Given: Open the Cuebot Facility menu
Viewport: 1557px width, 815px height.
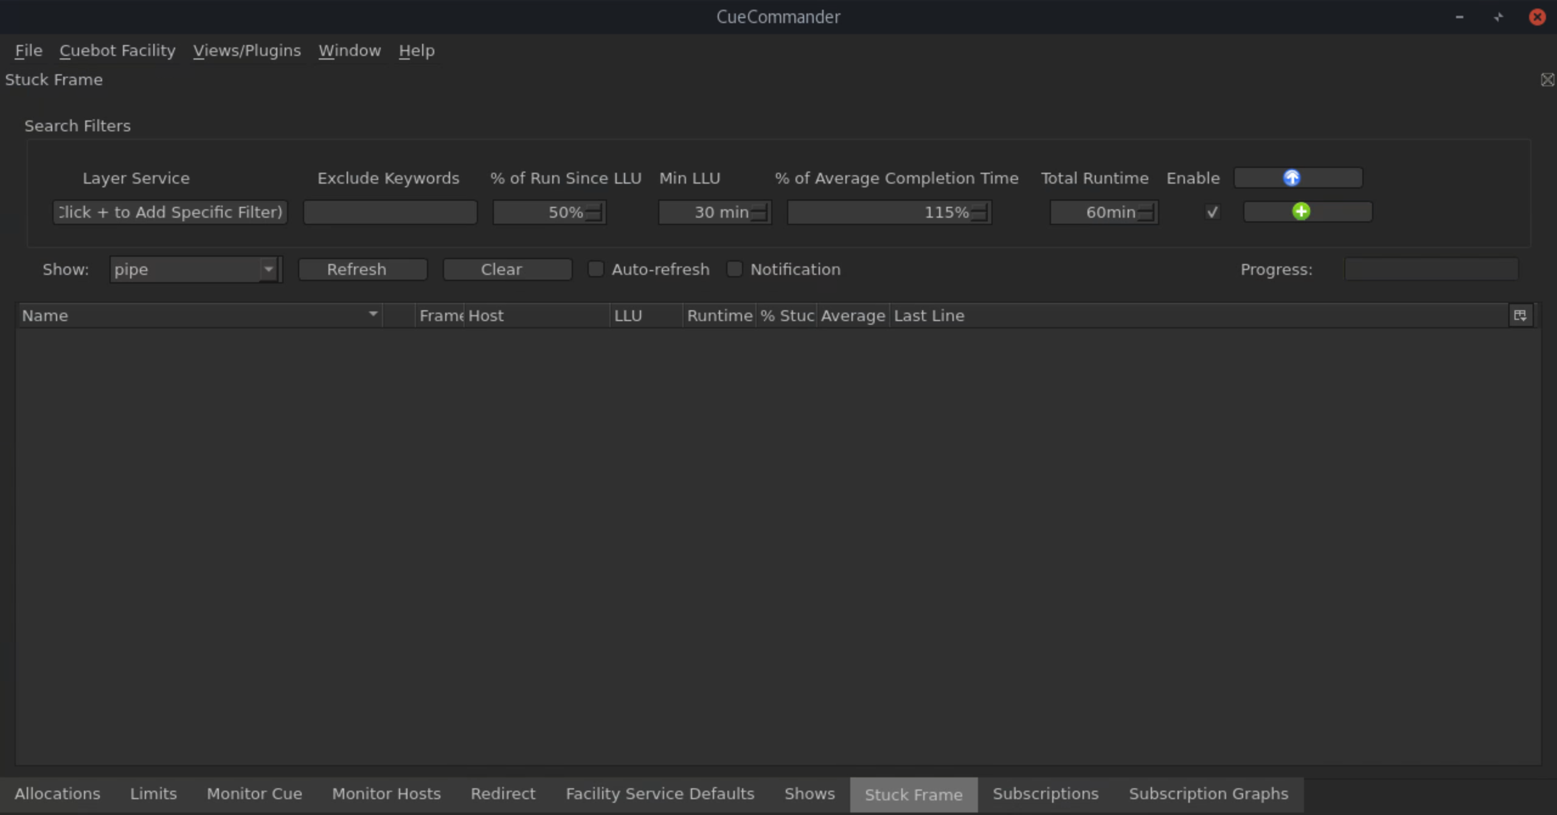Looking at the screenshot, I should coord(117,50).
